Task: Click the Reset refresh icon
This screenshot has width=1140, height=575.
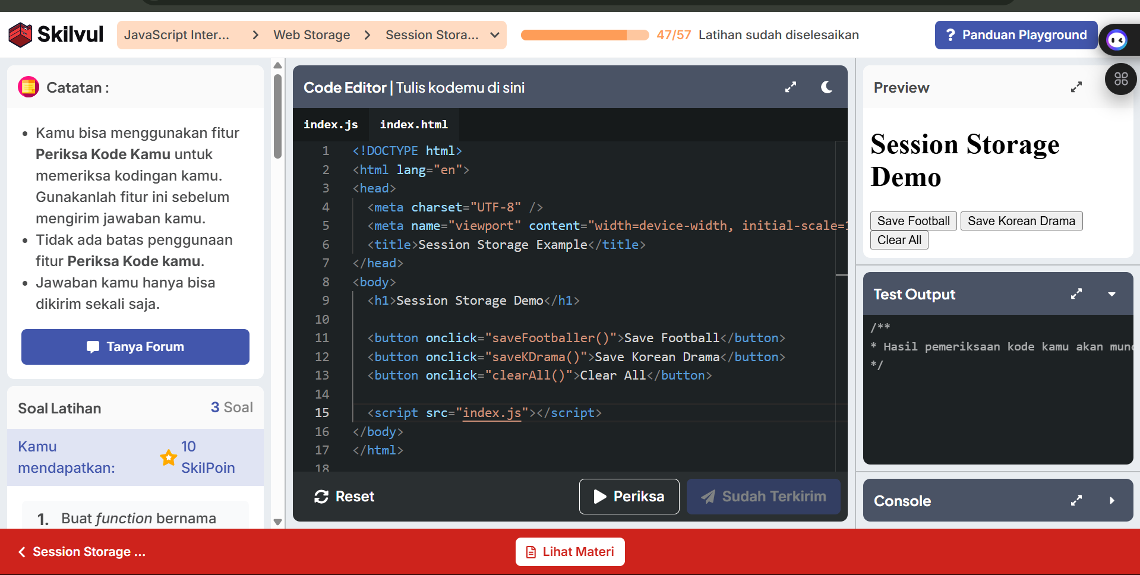Action: point(321,497)
